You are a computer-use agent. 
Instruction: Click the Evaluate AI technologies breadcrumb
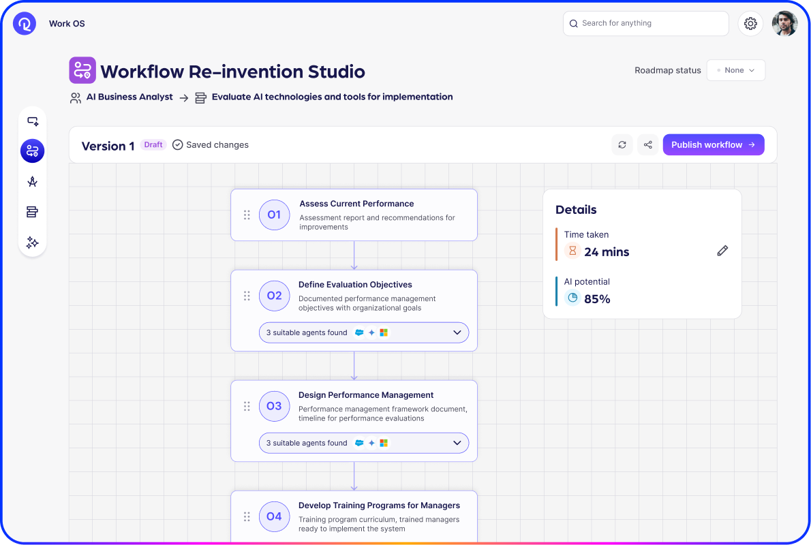(332, 97)
